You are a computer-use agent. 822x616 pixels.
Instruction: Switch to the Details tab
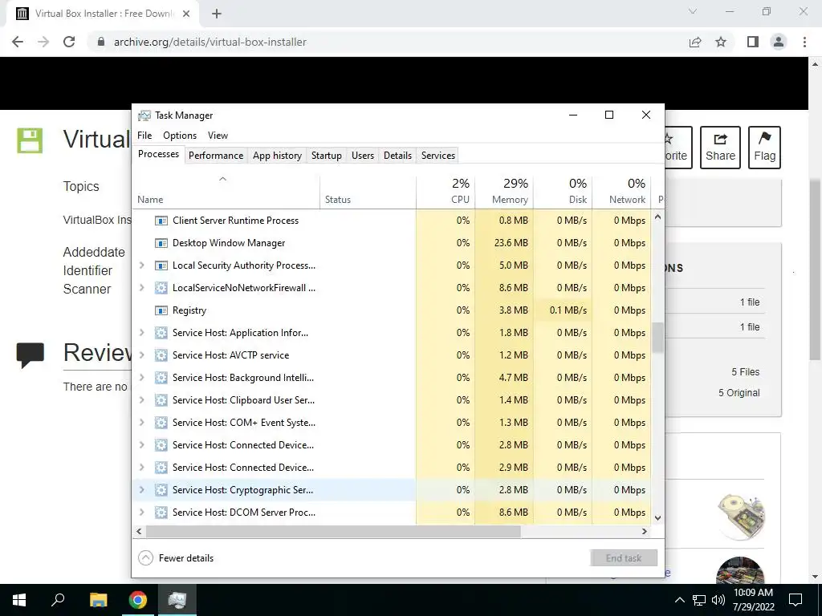point(397,156)
